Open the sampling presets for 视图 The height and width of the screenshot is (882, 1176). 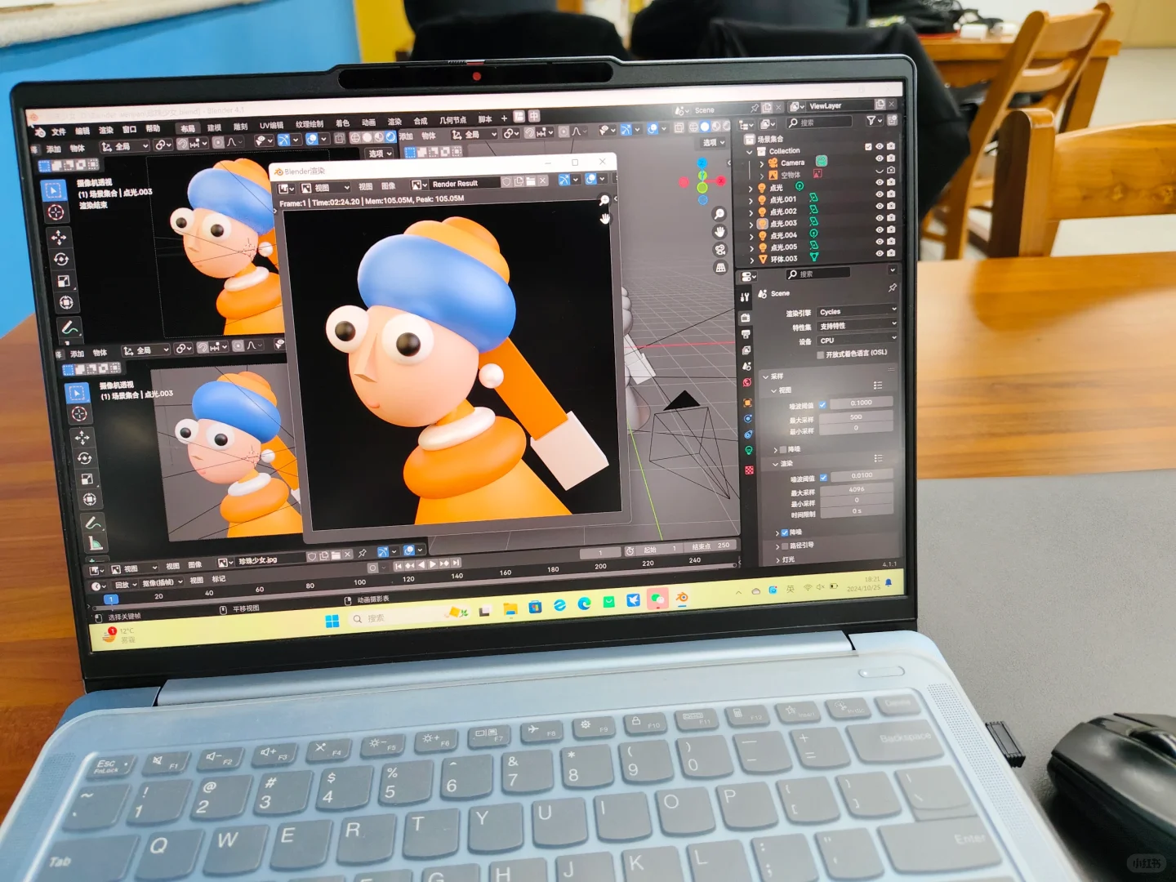click(x=878, y=385)
